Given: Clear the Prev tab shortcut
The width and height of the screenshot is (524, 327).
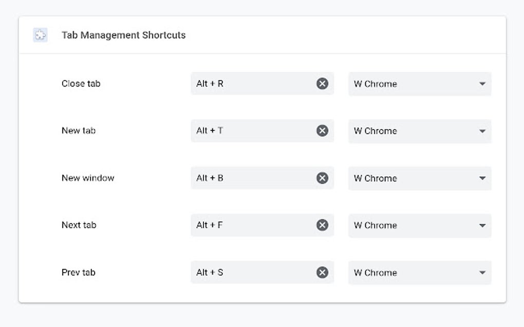Looking at the screenshot, I should click(322, 272).
